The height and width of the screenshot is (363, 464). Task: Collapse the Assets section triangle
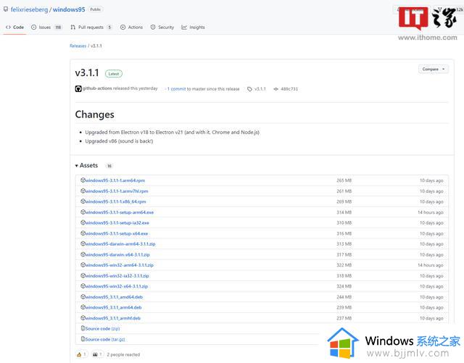coord(77,166)
